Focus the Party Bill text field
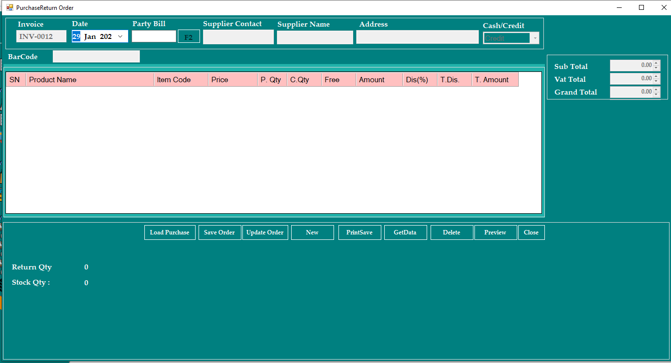 tap(153, 36)
